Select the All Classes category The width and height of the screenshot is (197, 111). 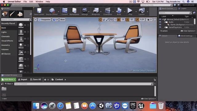[x=9, y=54]
